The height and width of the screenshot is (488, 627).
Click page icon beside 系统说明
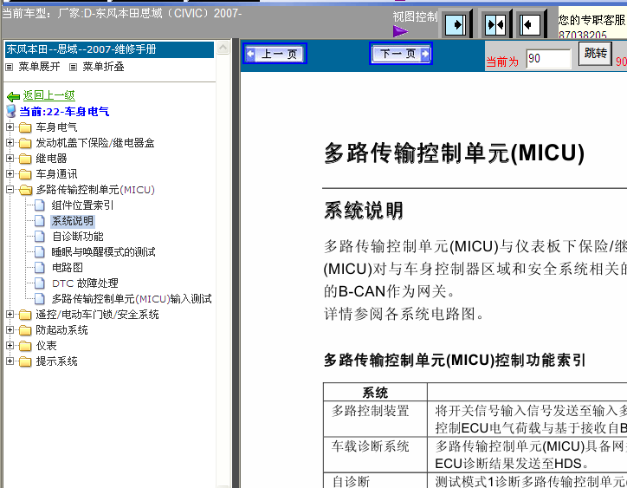click(x=40, y=220)
